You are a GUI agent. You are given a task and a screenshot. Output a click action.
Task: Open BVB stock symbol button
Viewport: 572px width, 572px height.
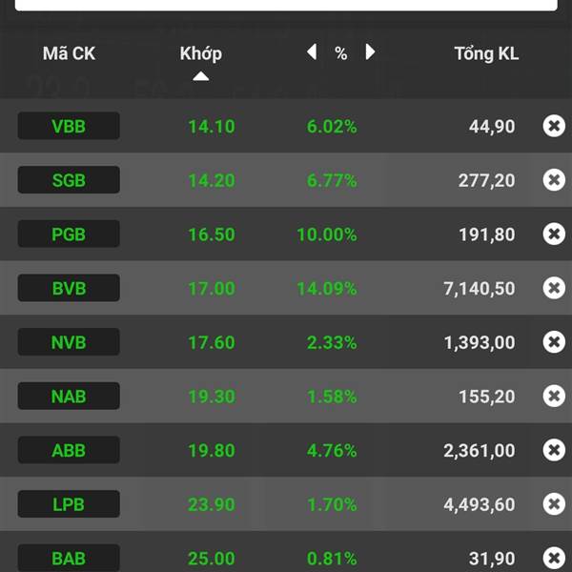point(69,288)
